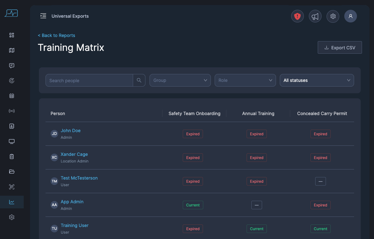Click the Safety Team Onboarding column header
Viewport: 374px width, 239px height.
tap(194, 113)
